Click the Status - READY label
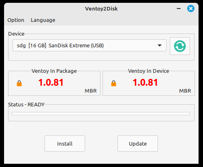 pyautogui.click(x=26, y=105)
